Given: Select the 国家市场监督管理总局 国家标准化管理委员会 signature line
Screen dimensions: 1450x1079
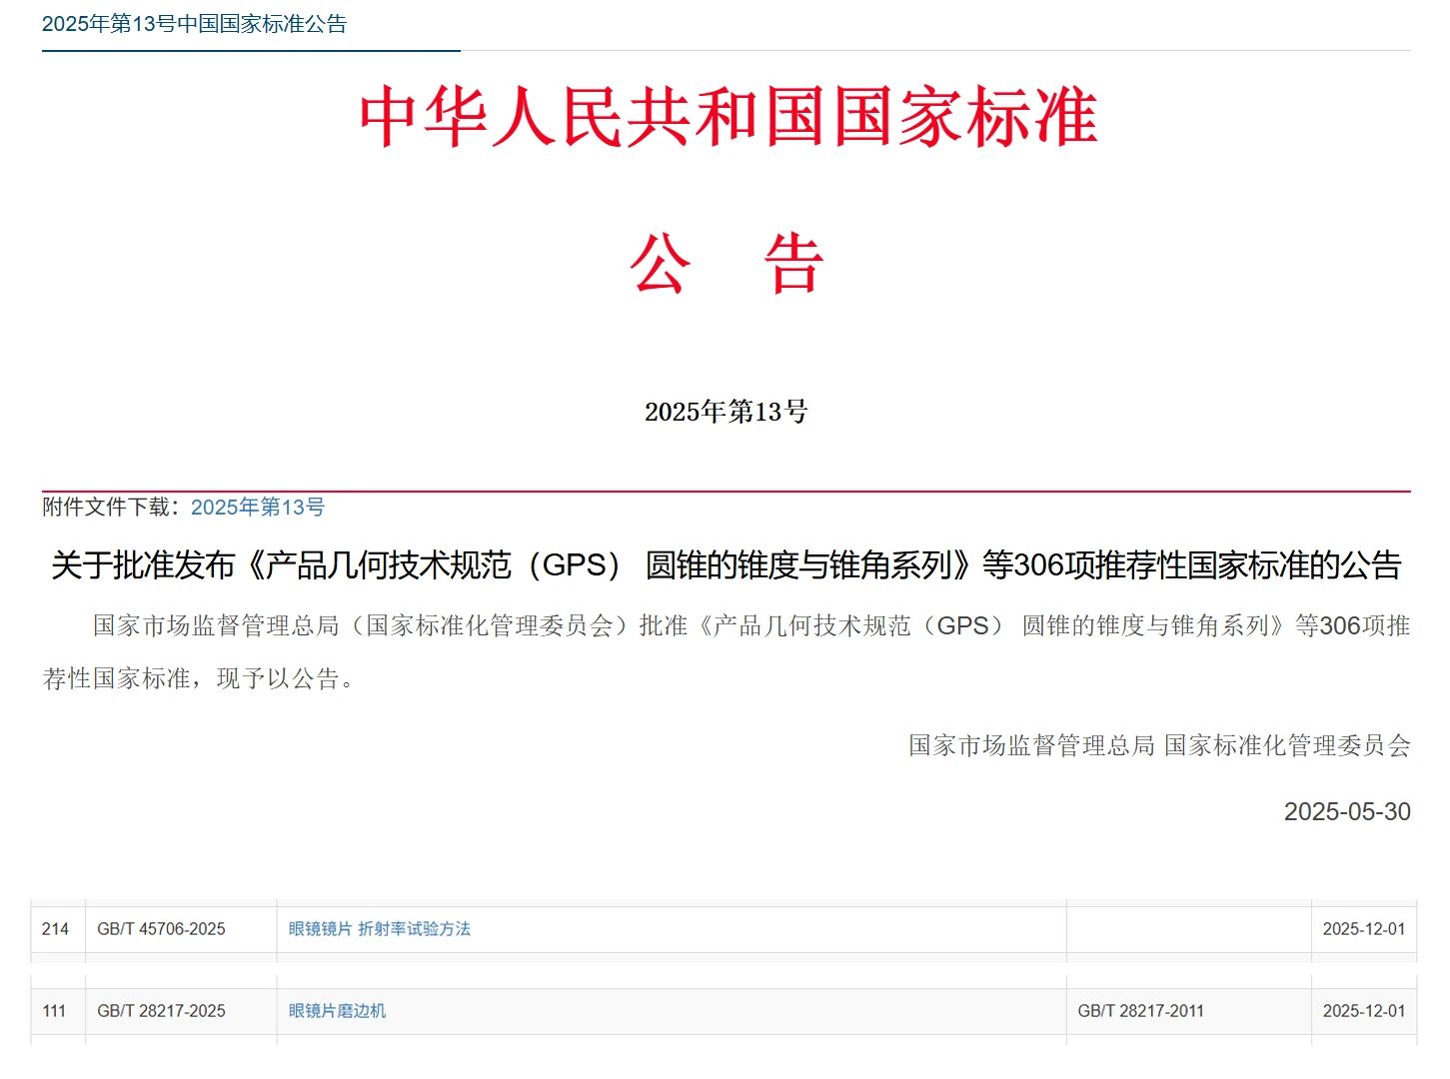Looking at the screenshot, I should (x=1159, y=745).
